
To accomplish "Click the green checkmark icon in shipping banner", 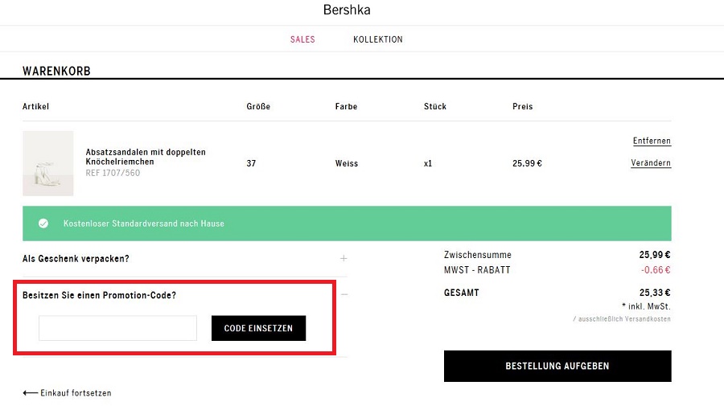I will click(x=43, y=224).
